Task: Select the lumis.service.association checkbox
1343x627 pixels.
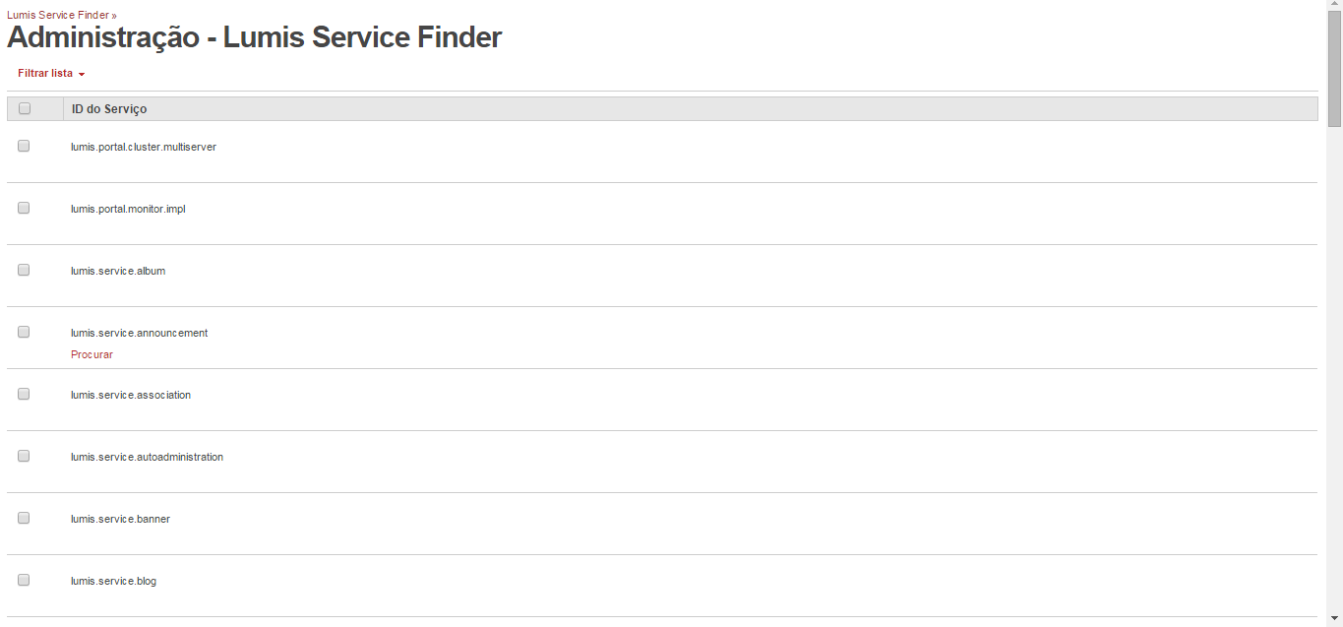Action: (x=24, y=394)
